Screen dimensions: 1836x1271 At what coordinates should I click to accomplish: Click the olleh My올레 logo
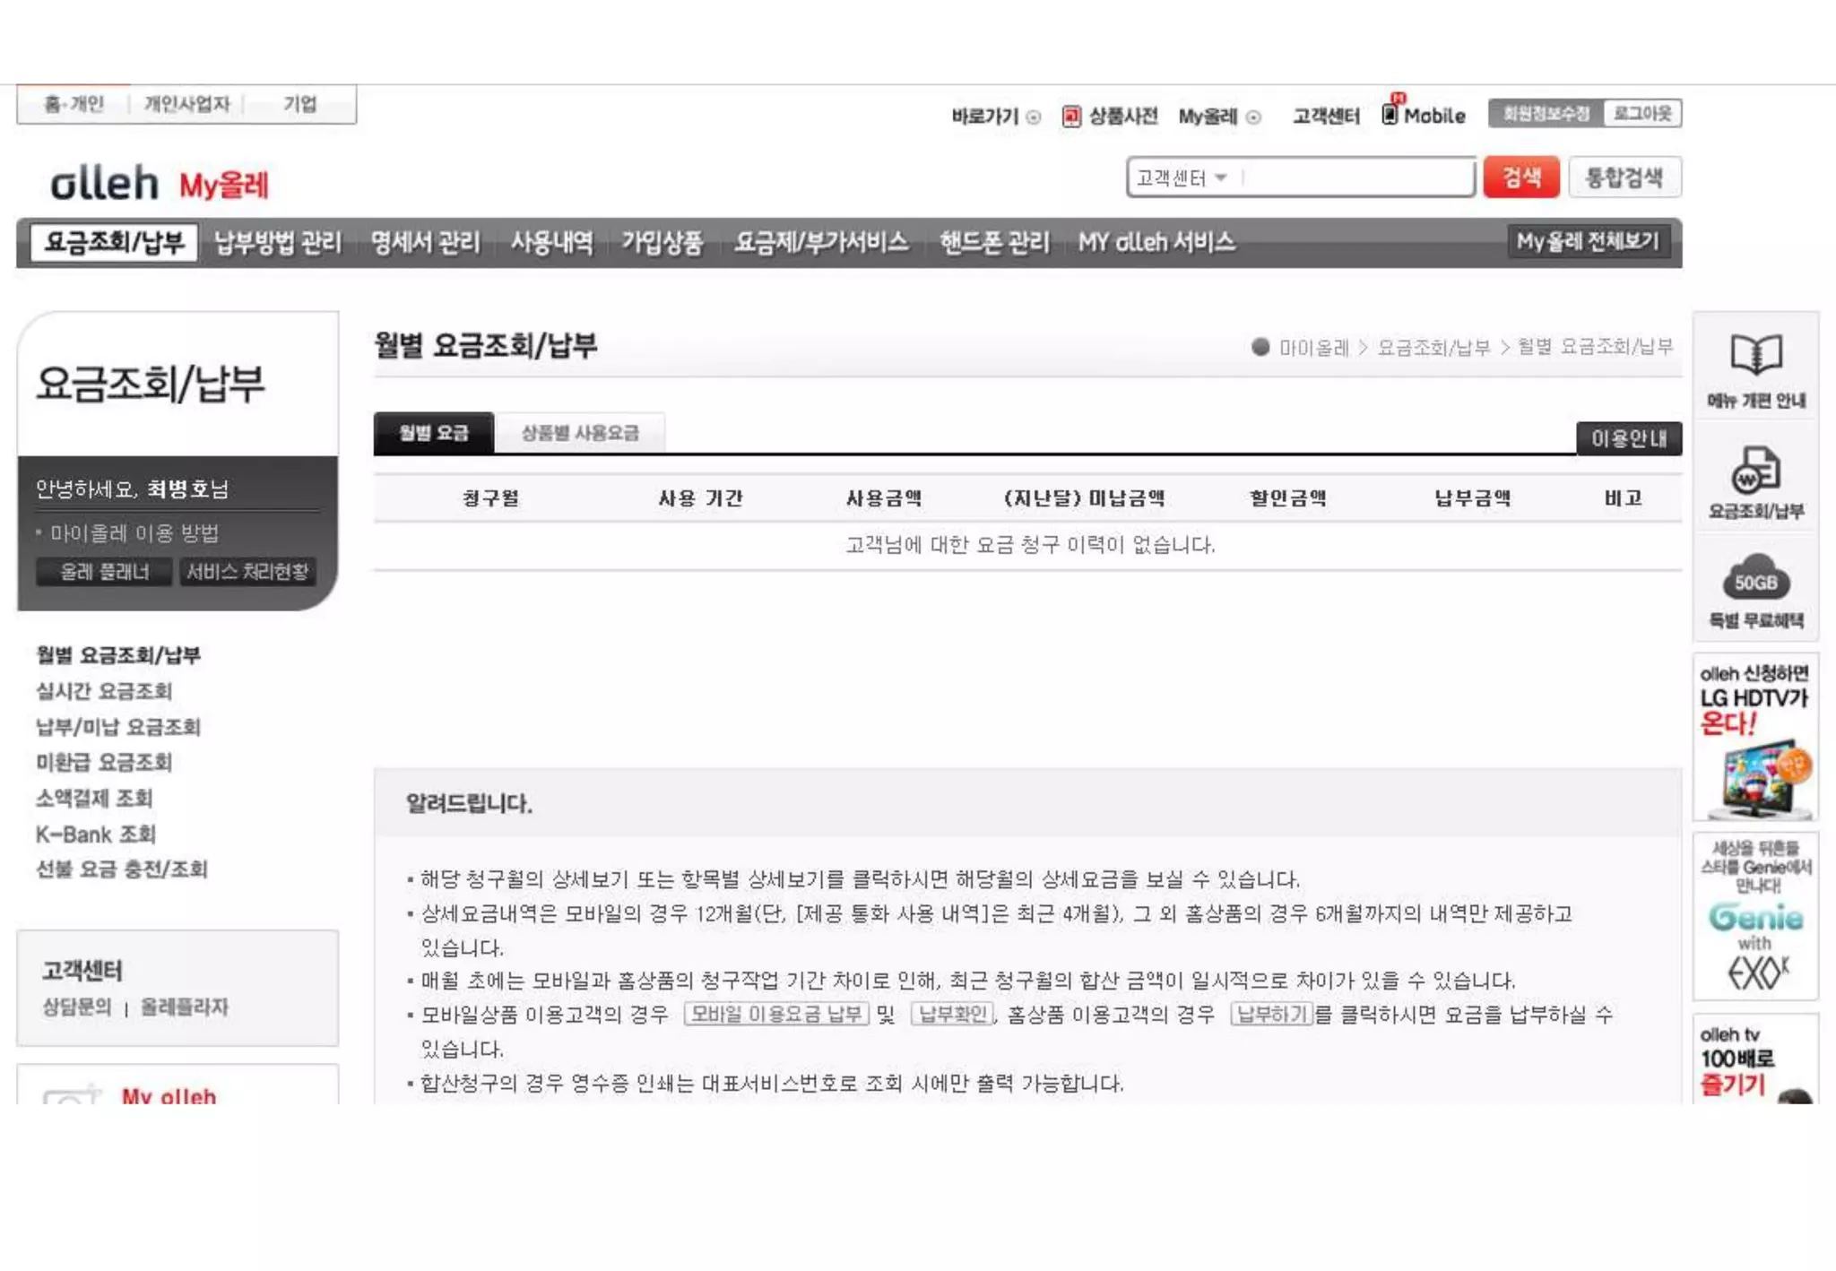pyautogui.click(x=160, y=184)
